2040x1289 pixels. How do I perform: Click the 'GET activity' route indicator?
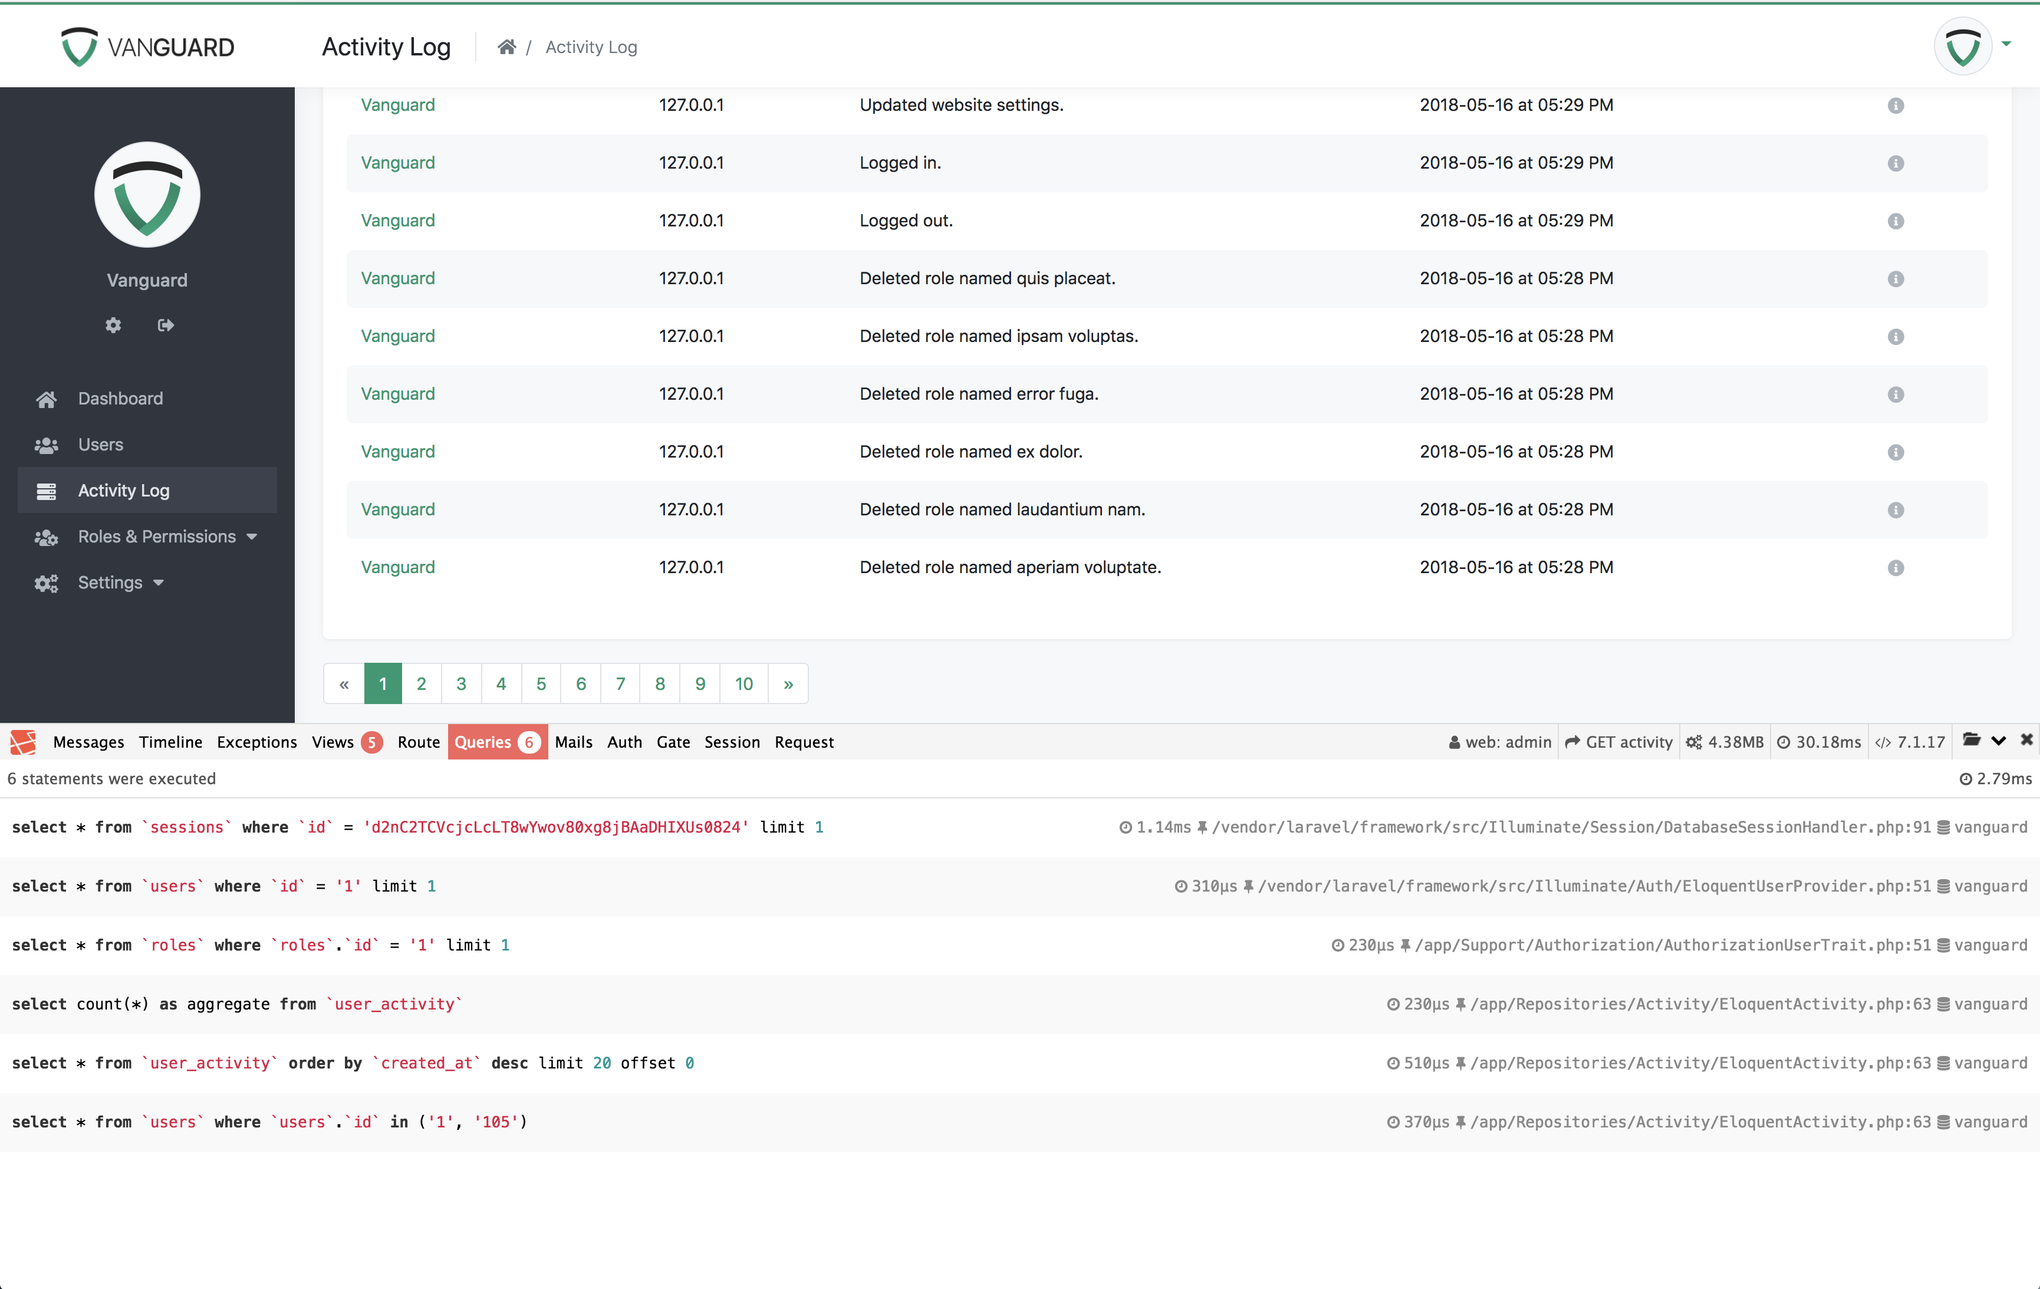point(1618,742)
